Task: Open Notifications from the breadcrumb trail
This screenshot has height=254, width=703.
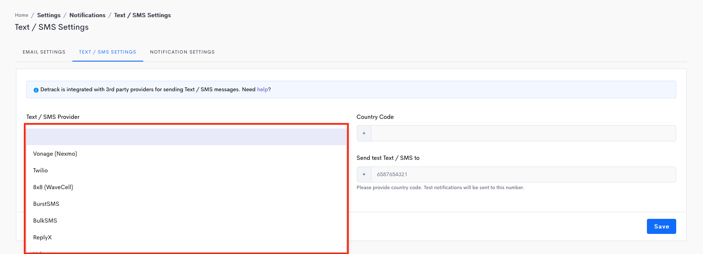Action: [x=87, y=15]
